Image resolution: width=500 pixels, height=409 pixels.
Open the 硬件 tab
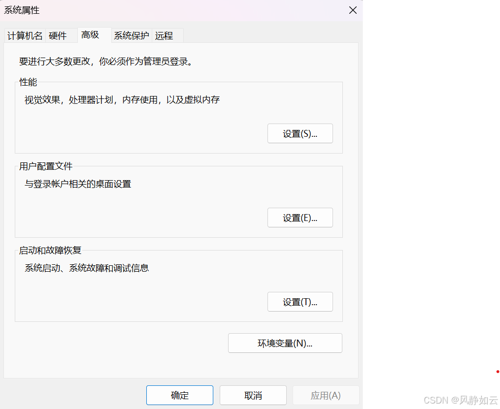(58, 35)
